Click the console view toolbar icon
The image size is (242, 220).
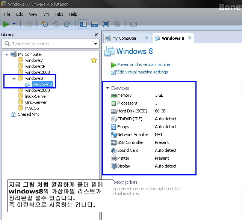[133, 24]
